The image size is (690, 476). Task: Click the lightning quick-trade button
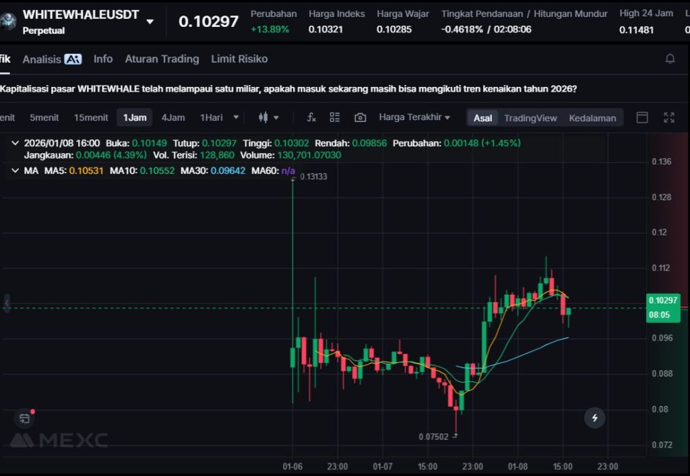point(594,418)
